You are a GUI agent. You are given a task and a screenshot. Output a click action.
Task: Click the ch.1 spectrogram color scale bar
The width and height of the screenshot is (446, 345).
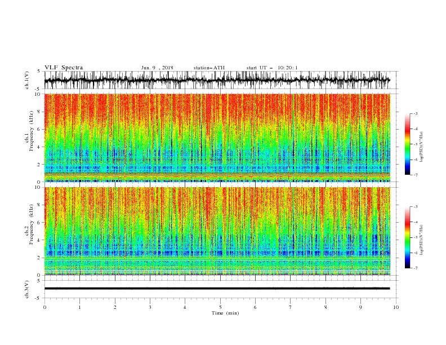coord(407,144)
